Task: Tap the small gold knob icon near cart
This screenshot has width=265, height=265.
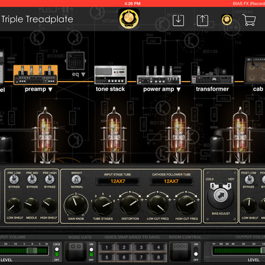Action: pos(227,20)
